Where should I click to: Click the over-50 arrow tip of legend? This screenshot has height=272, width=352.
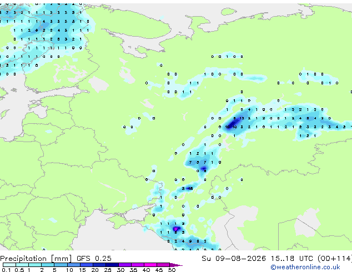[x=176, y=265]
